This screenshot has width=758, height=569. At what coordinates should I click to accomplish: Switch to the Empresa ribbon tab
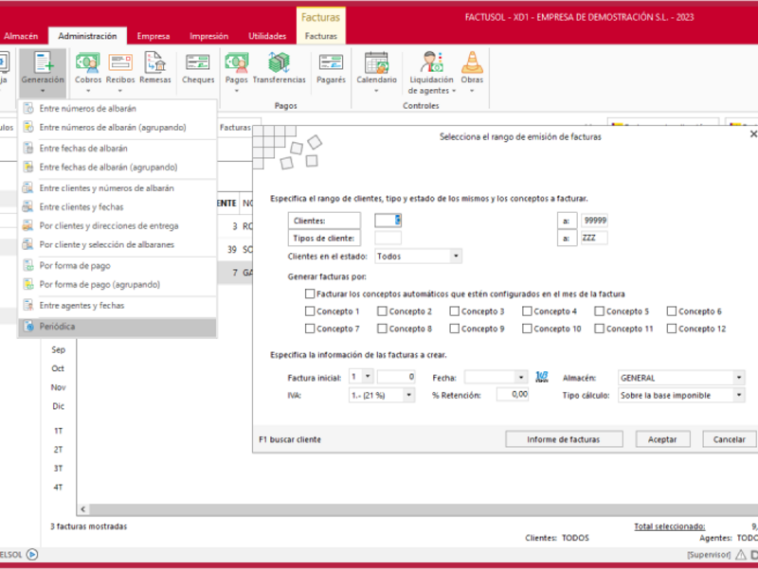point(153,36)
